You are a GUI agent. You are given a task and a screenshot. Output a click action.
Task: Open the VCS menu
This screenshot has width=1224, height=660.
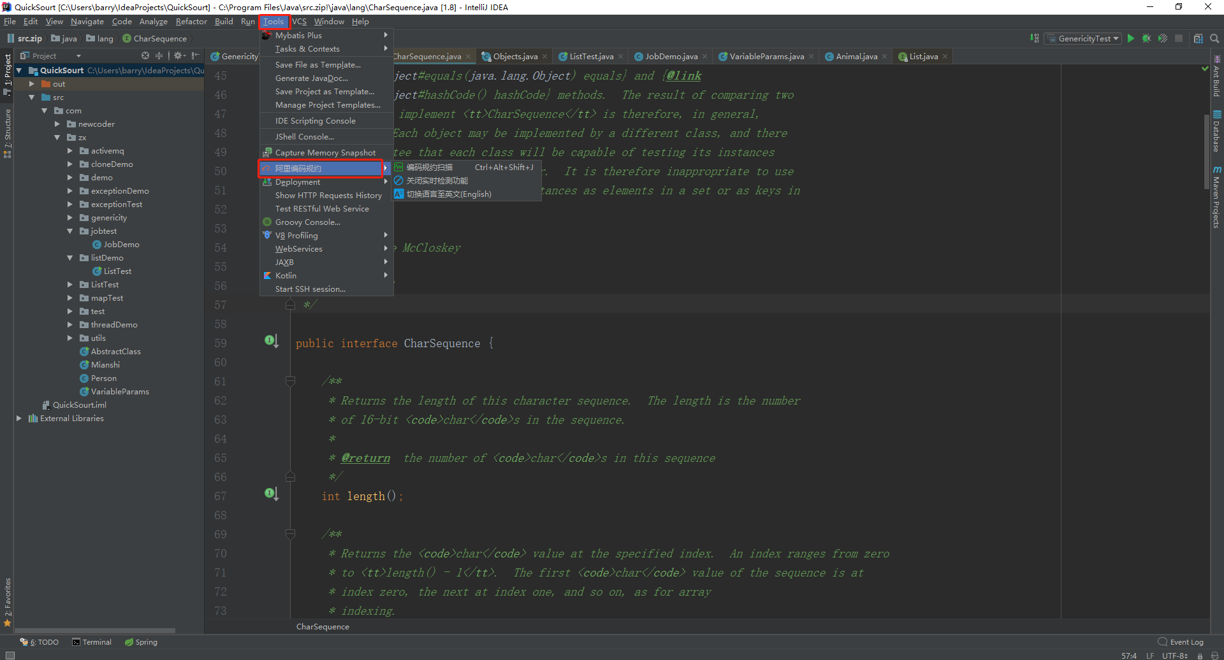pos(299,21)
